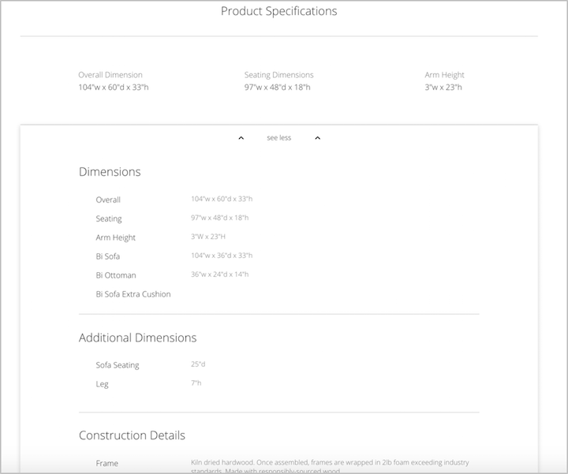Screen dimensions: 568x474
Task: Click summary value 104"w x 60"d x 33"h
Action: click(x=114, y=88)
